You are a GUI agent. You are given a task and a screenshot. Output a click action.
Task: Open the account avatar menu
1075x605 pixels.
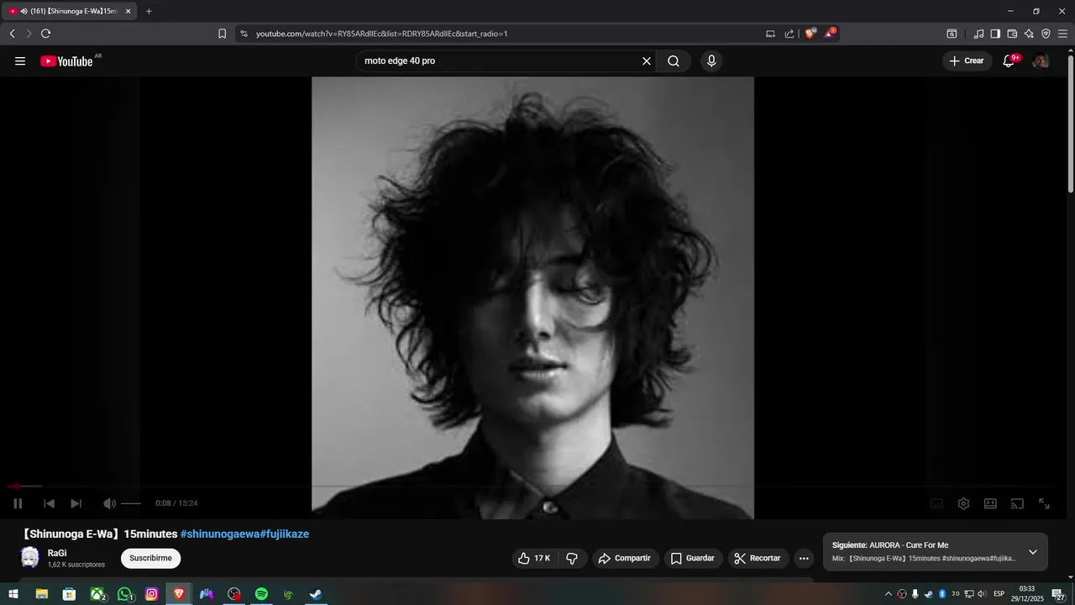(1041, 61)
